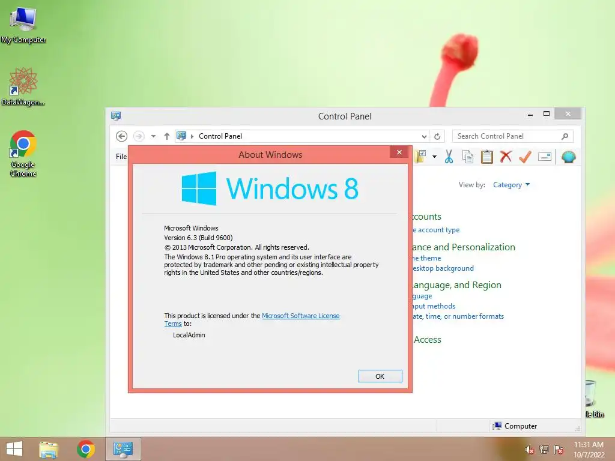The width and height of the screenshot is (615, 461).
Task: Click the network tray icon
Action: point(544,449)
